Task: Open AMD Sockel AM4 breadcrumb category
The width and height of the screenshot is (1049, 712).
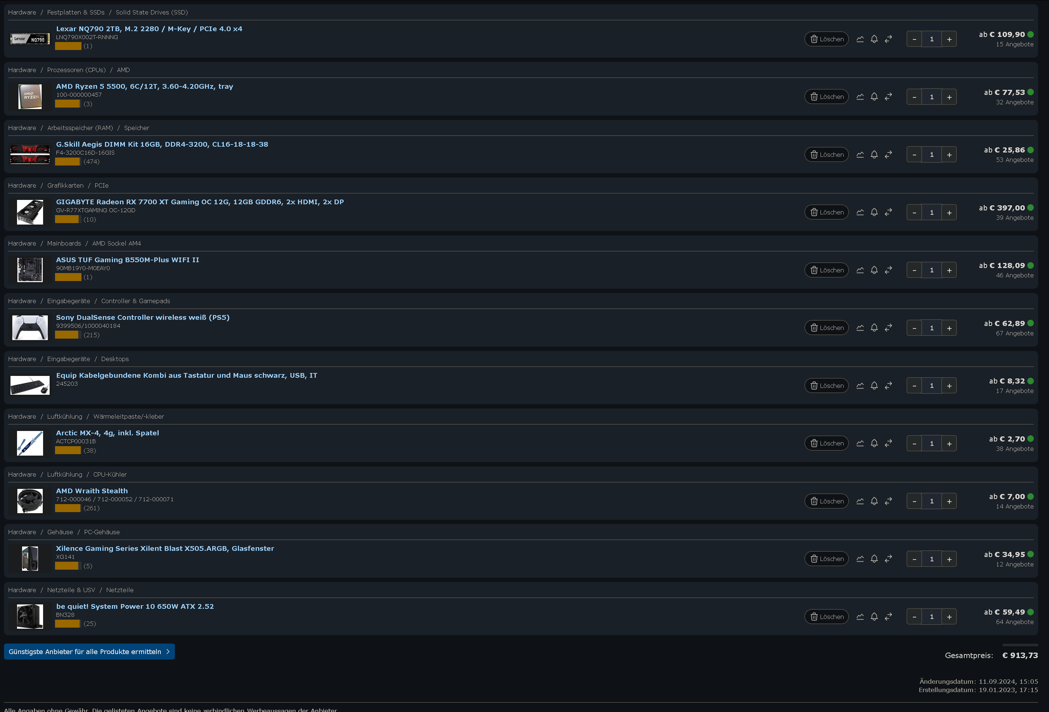Action: tap(117, 244)
